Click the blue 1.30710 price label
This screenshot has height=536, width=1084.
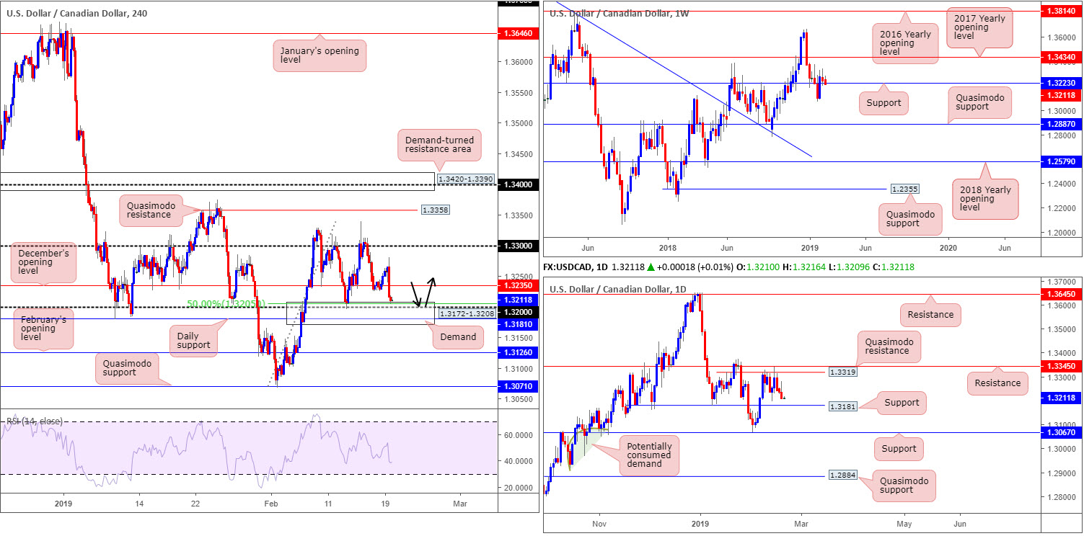coord(517,386)
